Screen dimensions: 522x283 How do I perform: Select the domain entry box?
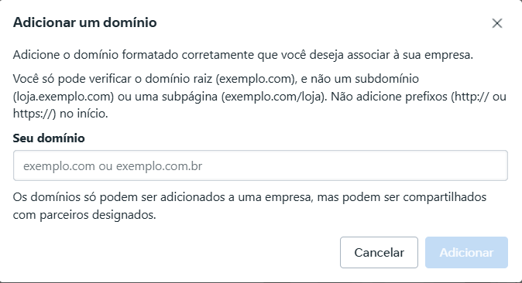[260, 165]
